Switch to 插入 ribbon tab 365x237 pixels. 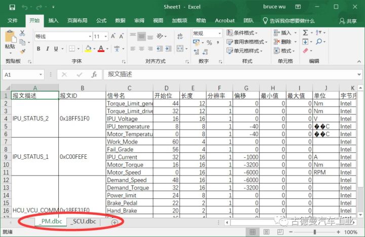click(x=53, y=21)
